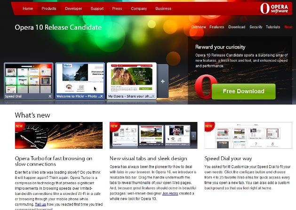Select Support in the top navigation

click(97, 8)
